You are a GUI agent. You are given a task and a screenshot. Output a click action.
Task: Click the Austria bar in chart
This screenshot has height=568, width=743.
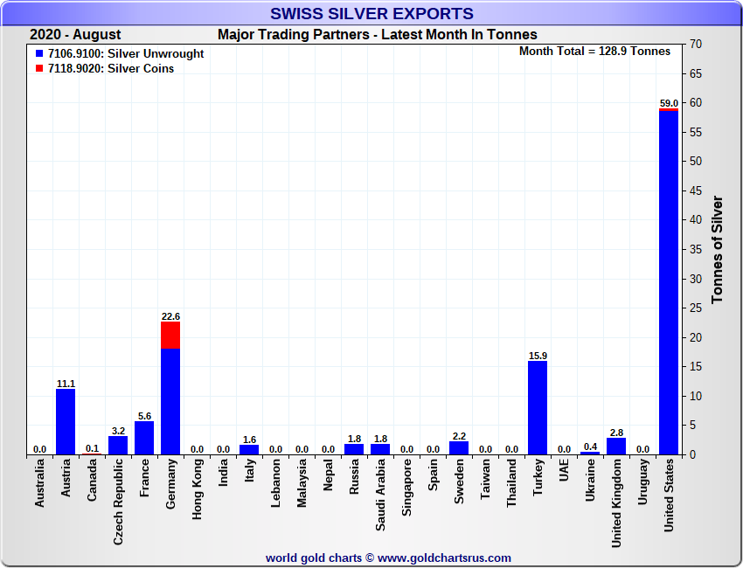(x=66, y=421)
